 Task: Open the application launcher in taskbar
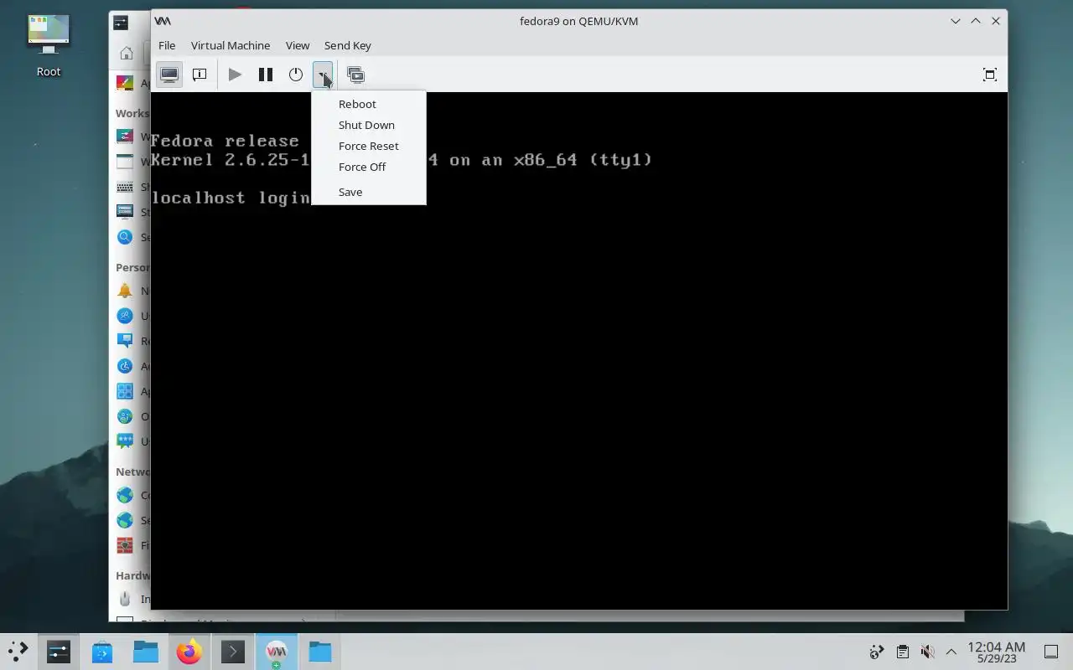[x=18, y=651]
